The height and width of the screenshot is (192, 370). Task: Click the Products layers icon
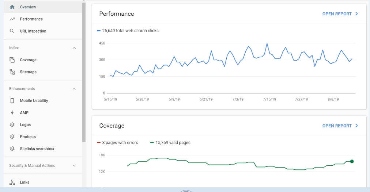pyautogui.click(x=12, y=137)
